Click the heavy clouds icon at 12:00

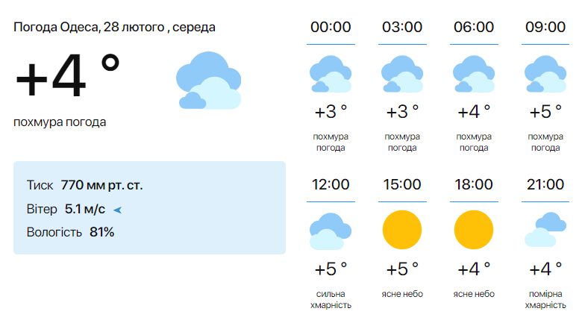330,231
